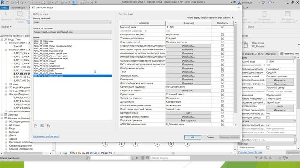Click the Rename template icon below the names list
Viewport: 300px width, 168px height.
point(42,126)
